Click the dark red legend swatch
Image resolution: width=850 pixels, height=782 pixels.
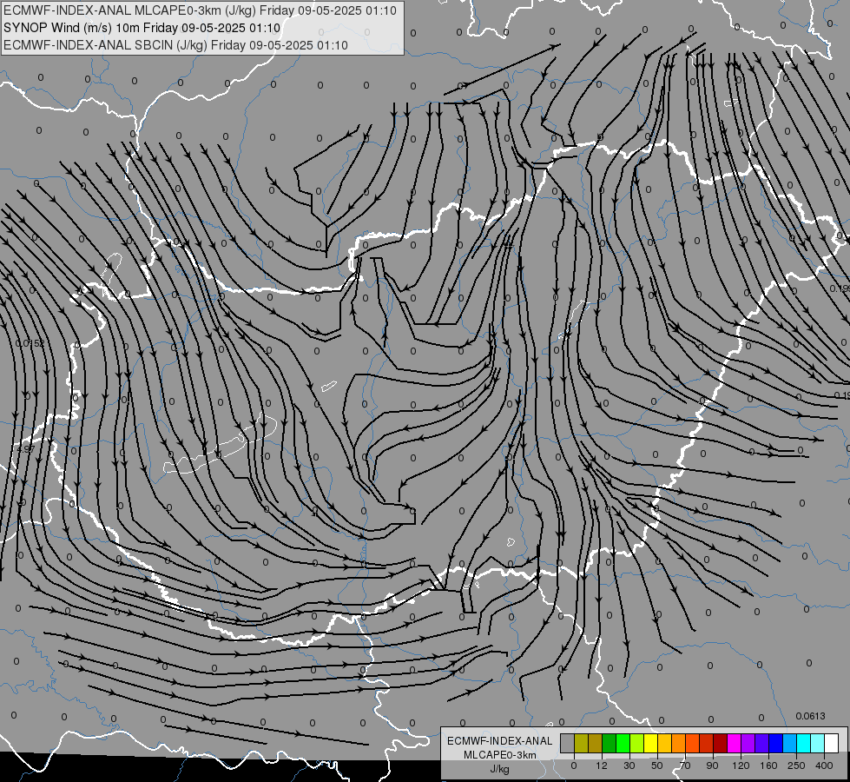coord(720,743)
